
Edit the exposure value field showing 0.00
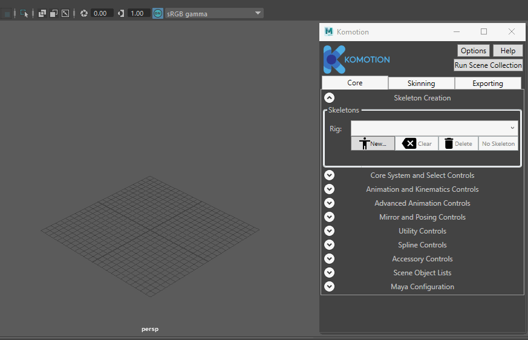[102, 13]
